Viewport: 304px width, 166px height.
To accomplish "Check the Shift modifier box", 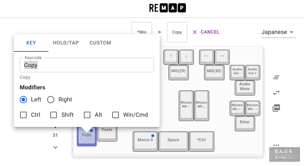I will (x=54, y=115).
